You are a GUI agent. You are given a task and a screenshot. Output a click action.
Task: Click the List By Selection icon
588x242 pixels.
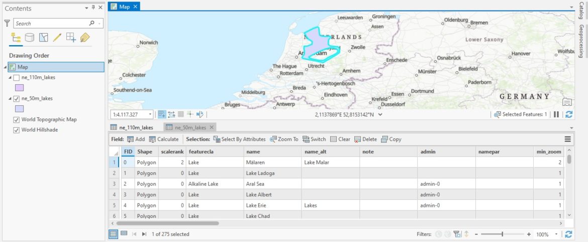pos(44,38)
